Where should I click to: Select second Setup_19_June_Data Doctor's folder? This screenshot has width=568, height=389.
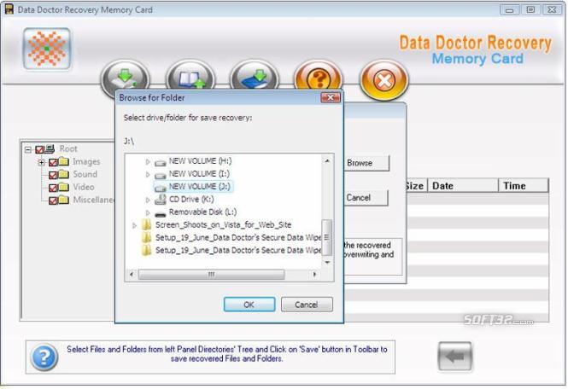pos(238,250)
